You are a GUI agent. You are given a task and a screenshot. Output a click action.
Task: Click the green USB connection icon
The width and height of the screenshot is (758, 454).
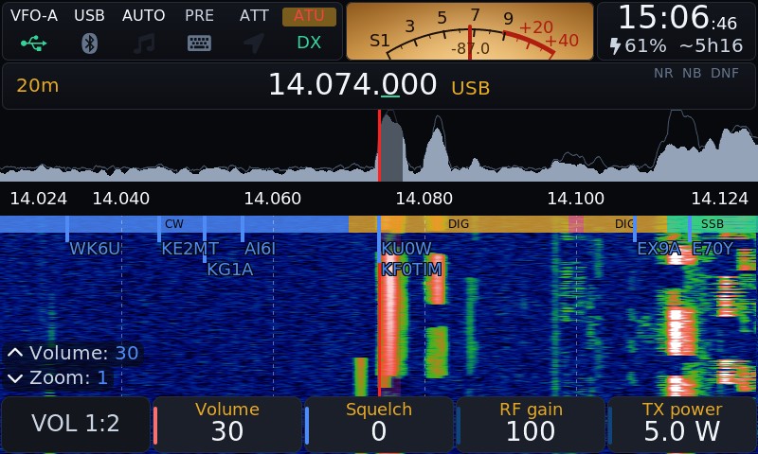point(33,44)
